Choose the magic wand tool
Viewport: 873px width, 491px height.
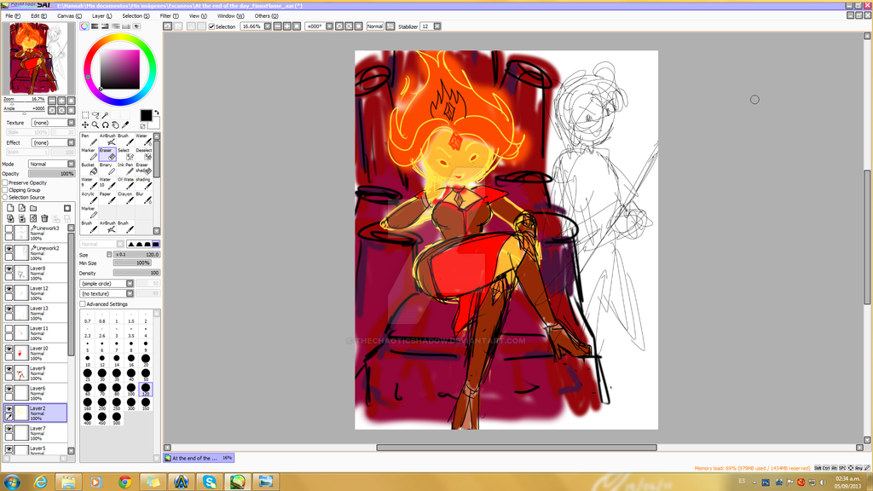click(x=105, y=115)
